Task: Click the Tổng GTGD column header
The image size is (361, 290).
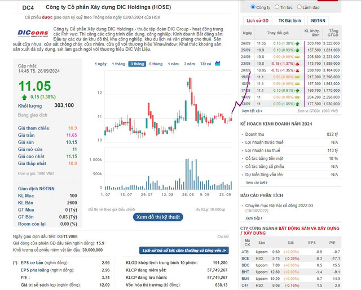Action: pos(333,33)
